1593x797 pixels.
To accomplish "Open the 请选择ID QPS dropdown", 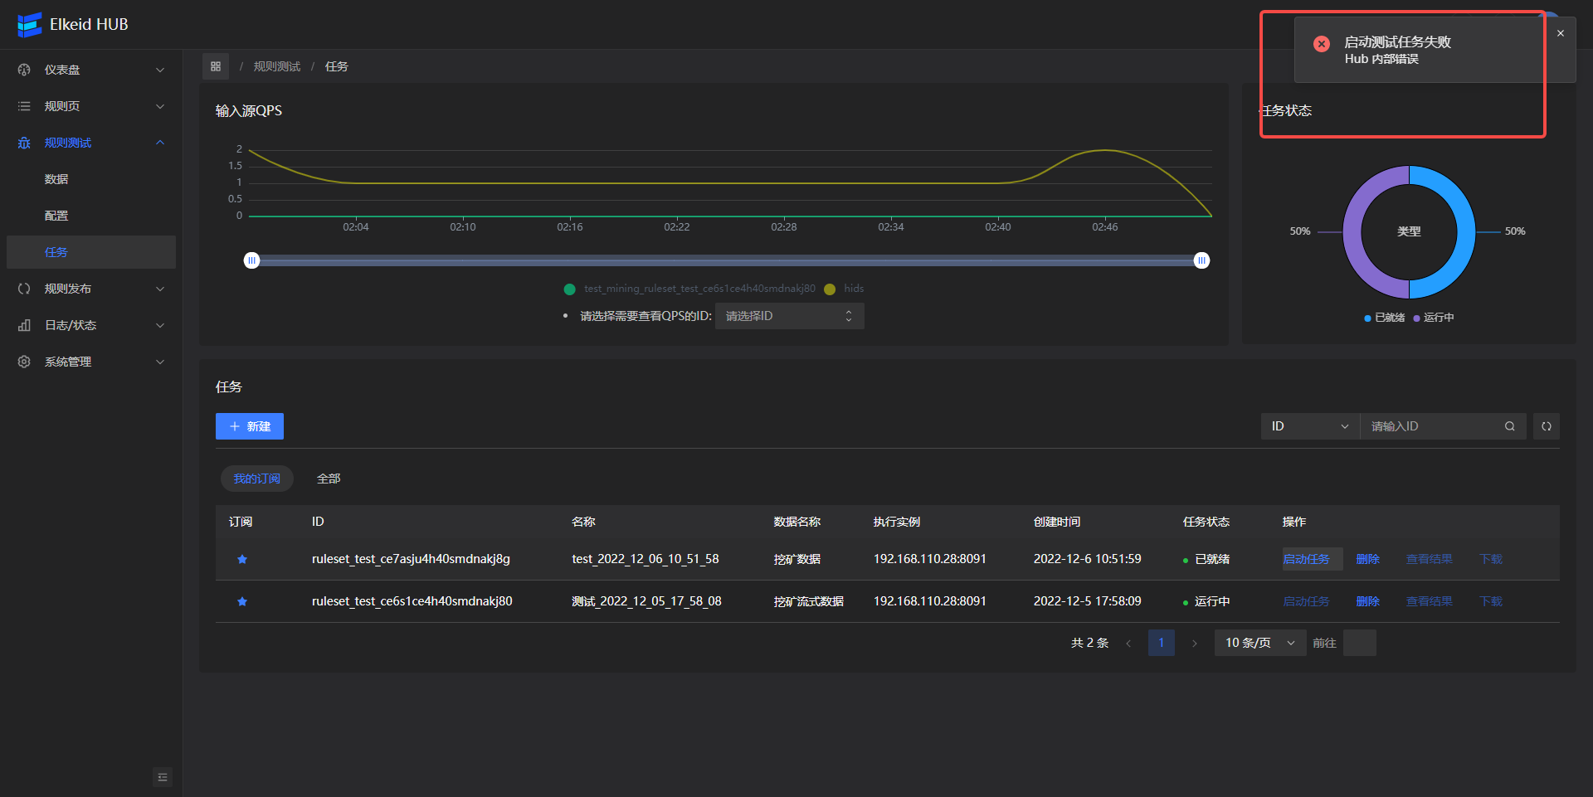I will [789, 316].
